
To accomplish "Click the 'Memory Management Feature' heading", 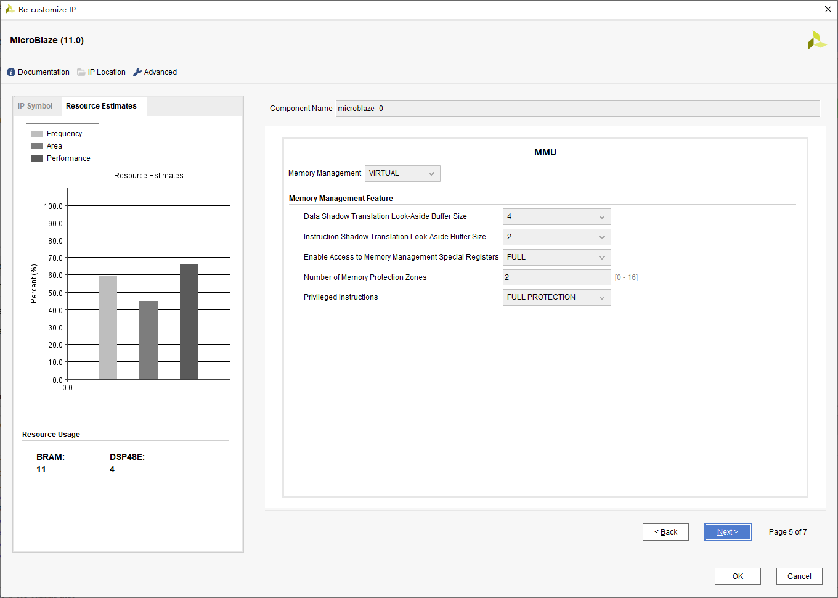I will [341, 199].
